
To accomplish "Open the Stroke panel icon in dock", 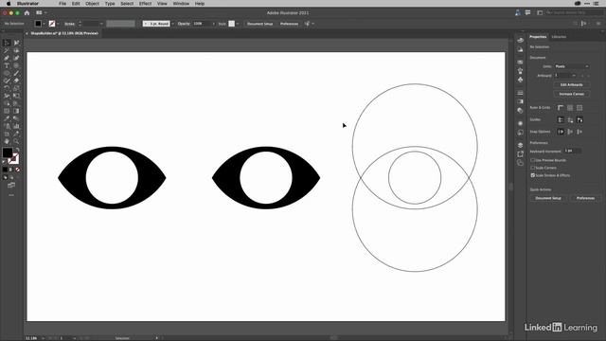I will coord(520,93).
